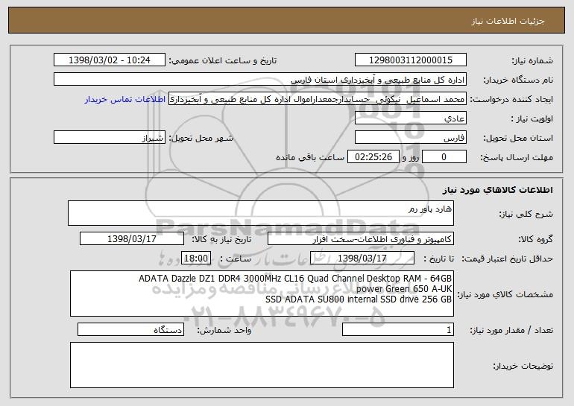Click the label شماره نیاز

point(534,61)
